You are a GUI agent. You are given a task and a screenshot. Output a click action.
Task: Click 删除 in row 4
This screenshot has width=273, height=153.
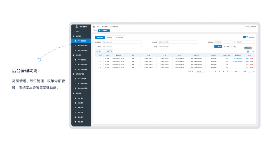pos(252,68)
